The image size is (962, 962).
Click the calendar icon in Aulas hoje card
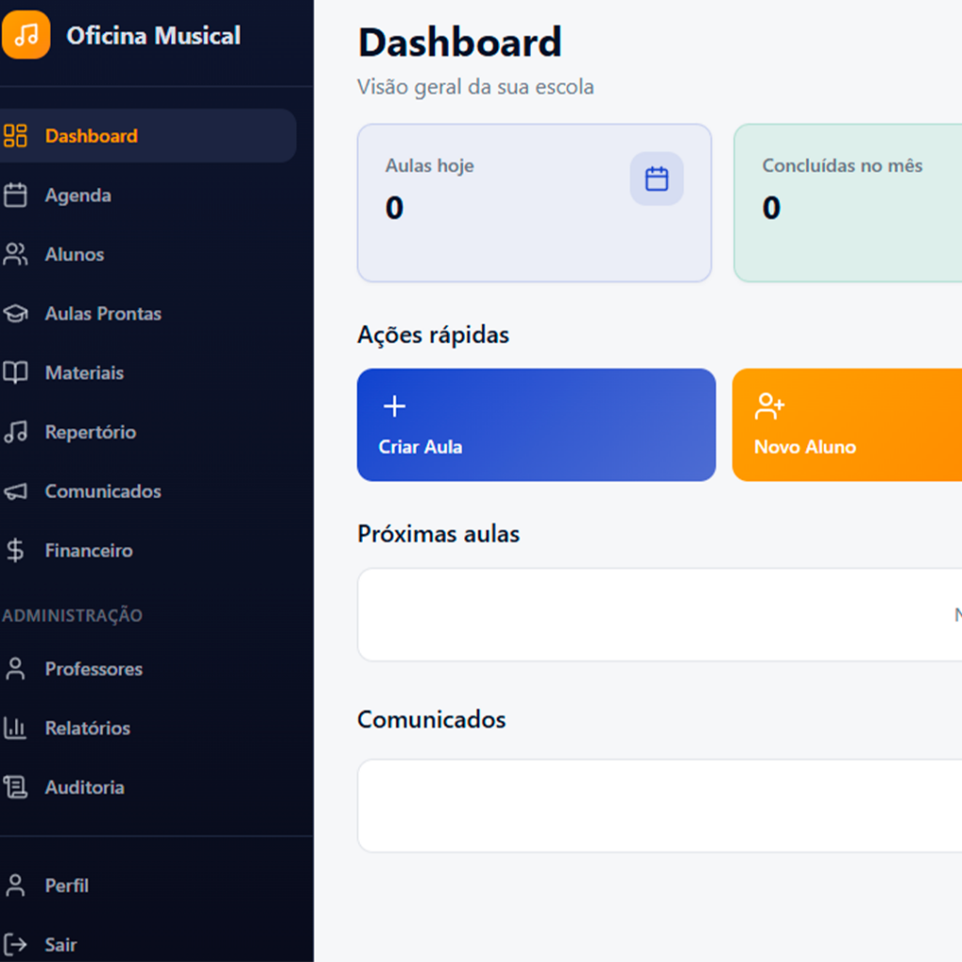[656, 178]
